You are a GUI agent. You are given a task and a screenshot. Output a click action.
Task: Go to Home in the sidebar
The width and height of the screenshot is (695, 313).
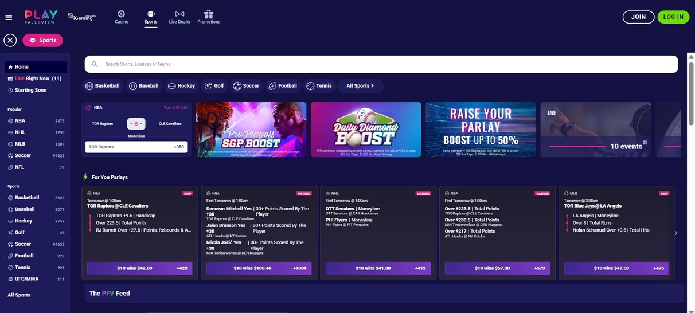pos(36,67)
